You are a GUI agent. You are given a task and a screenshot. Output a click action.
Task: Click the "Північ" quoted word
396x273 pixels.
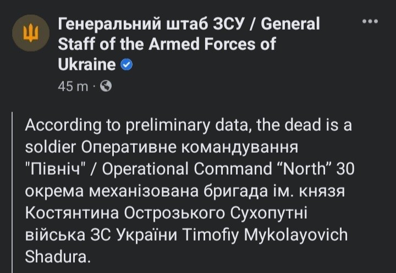[54, 169]
